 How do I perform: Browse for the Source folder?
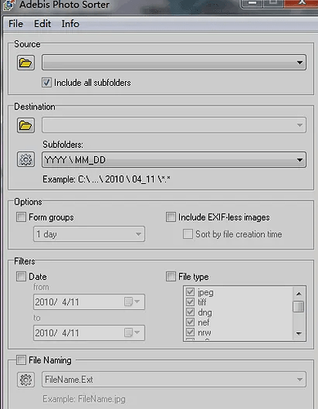tap(25, 63)
